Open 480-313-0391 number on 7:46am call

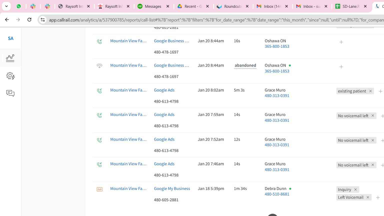coord(277,169)
